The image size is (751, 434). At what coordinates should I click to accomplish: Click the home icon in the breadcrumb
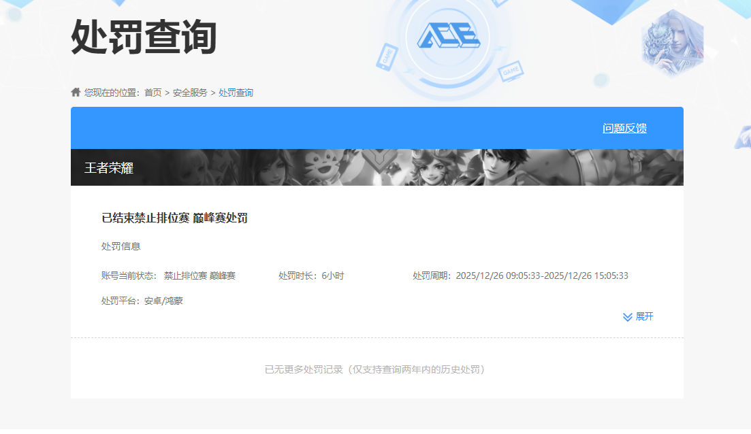[75, 91]
